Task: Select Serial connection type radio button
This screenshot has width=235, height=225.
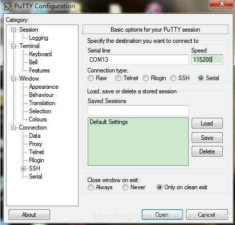Action: pyautogui.click(x=201, y=78)
